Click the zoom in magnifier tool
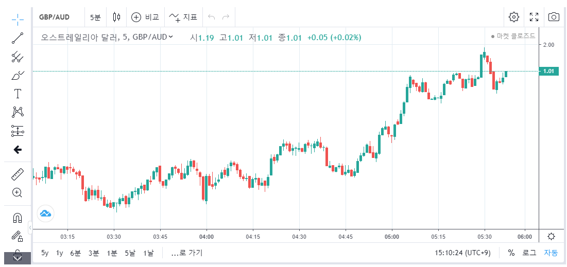567x267 pixels. tap(18, 193)
